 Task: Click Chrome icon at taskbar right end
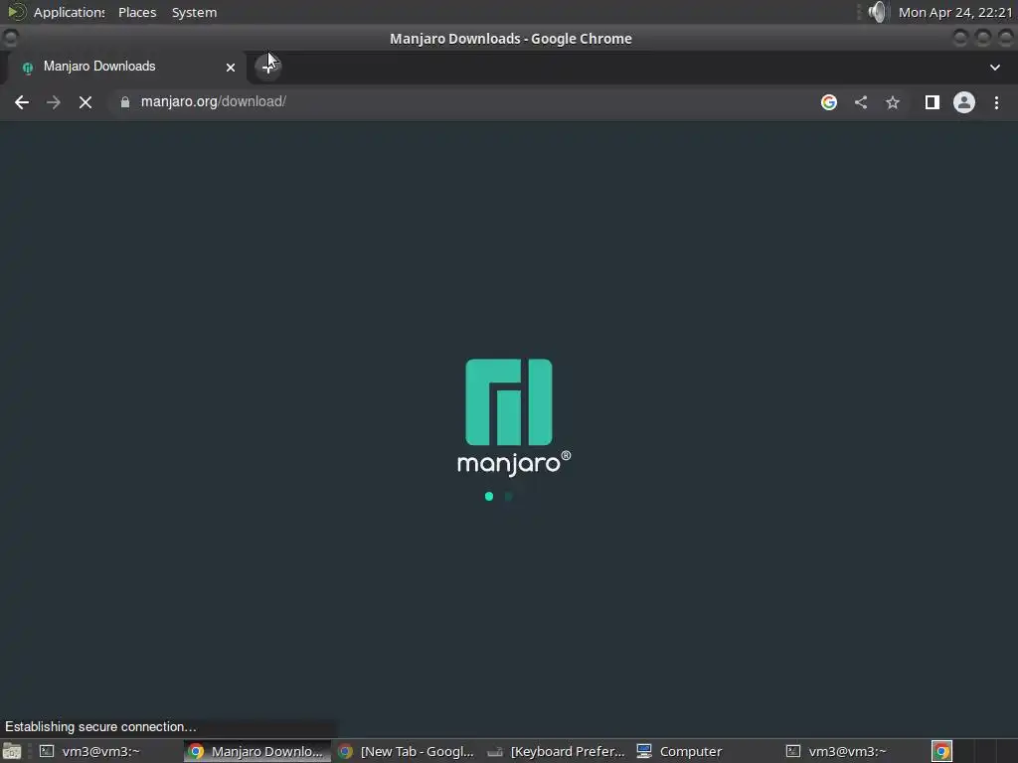[941, 751]
